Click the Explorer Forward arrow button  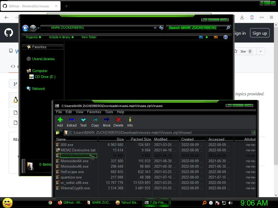pyautogui.click(x=33, y=28)
